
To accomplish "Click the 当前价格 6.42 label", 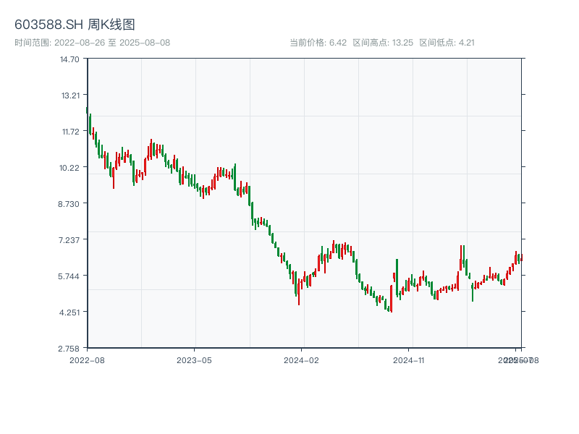I will coord(318,43).
